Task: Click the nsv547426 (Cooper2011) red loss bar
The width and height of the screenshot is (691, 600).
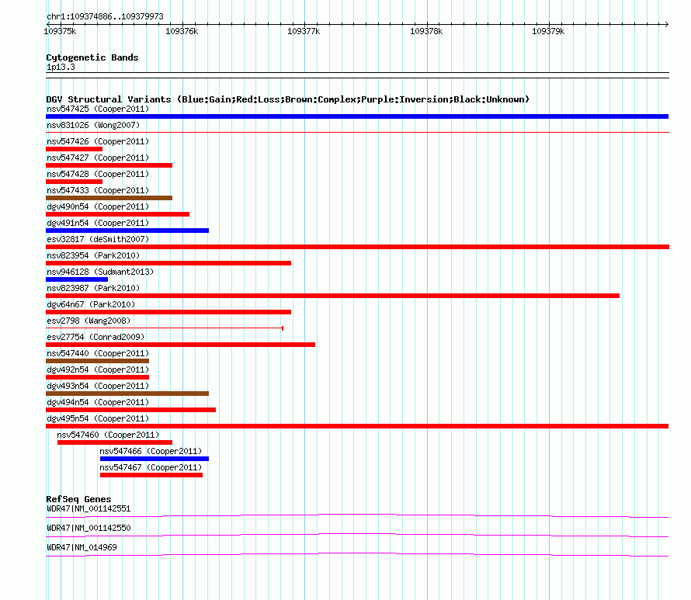Action: click(74, 149)
